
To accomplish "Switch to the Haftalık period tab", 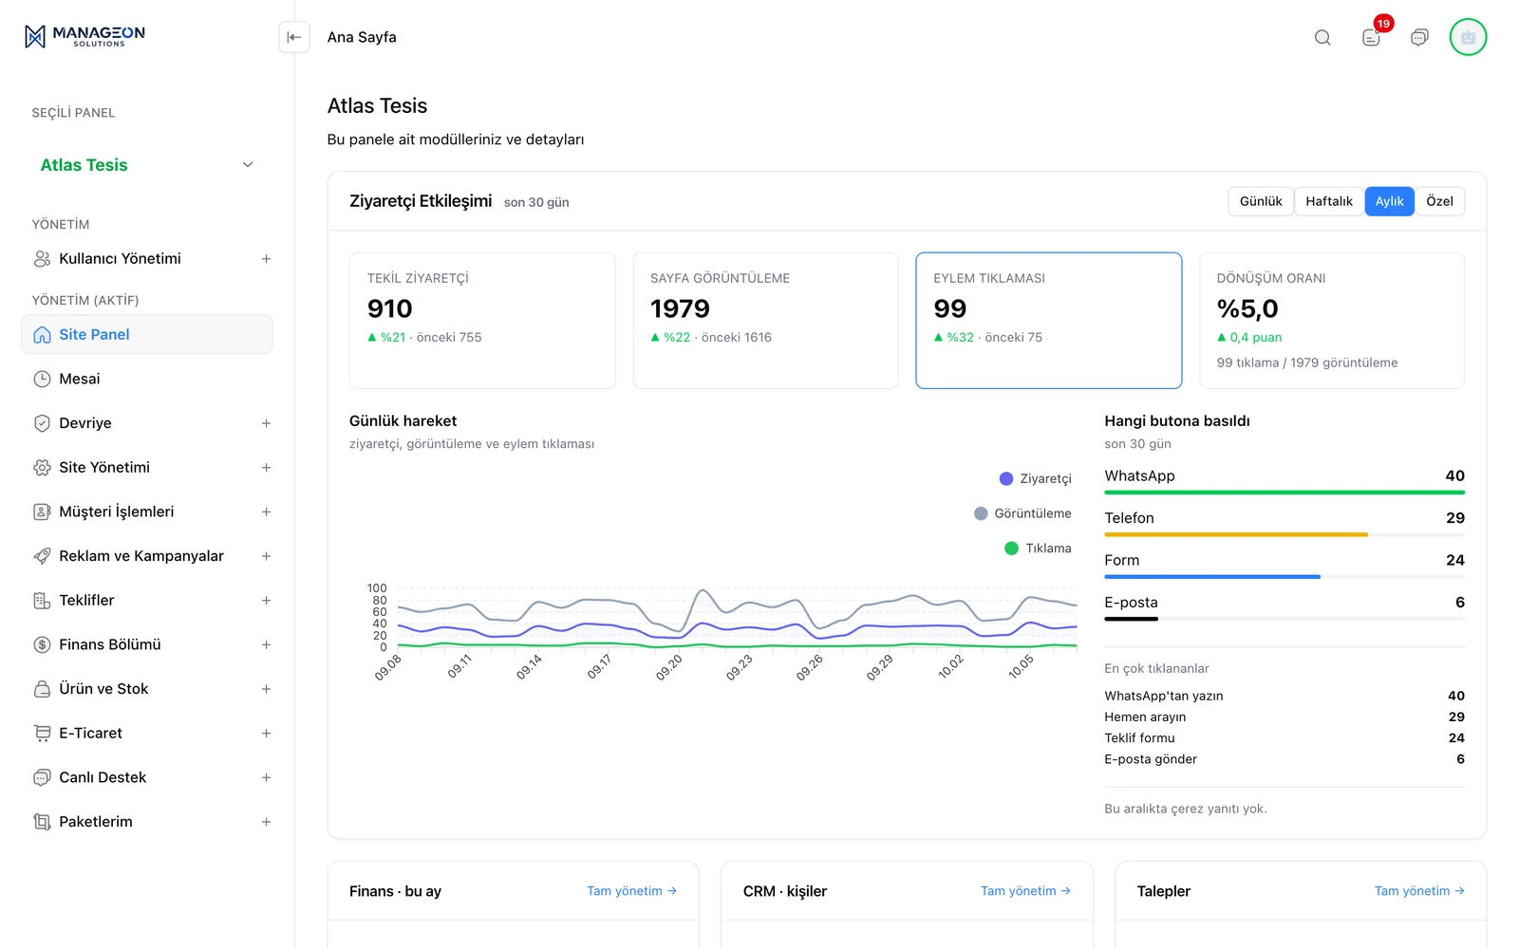I will (1329, 201).
